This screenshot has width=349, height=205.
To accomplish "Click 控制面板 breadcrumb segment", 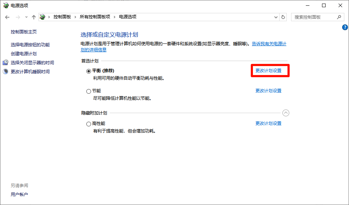I will point(62,17).
